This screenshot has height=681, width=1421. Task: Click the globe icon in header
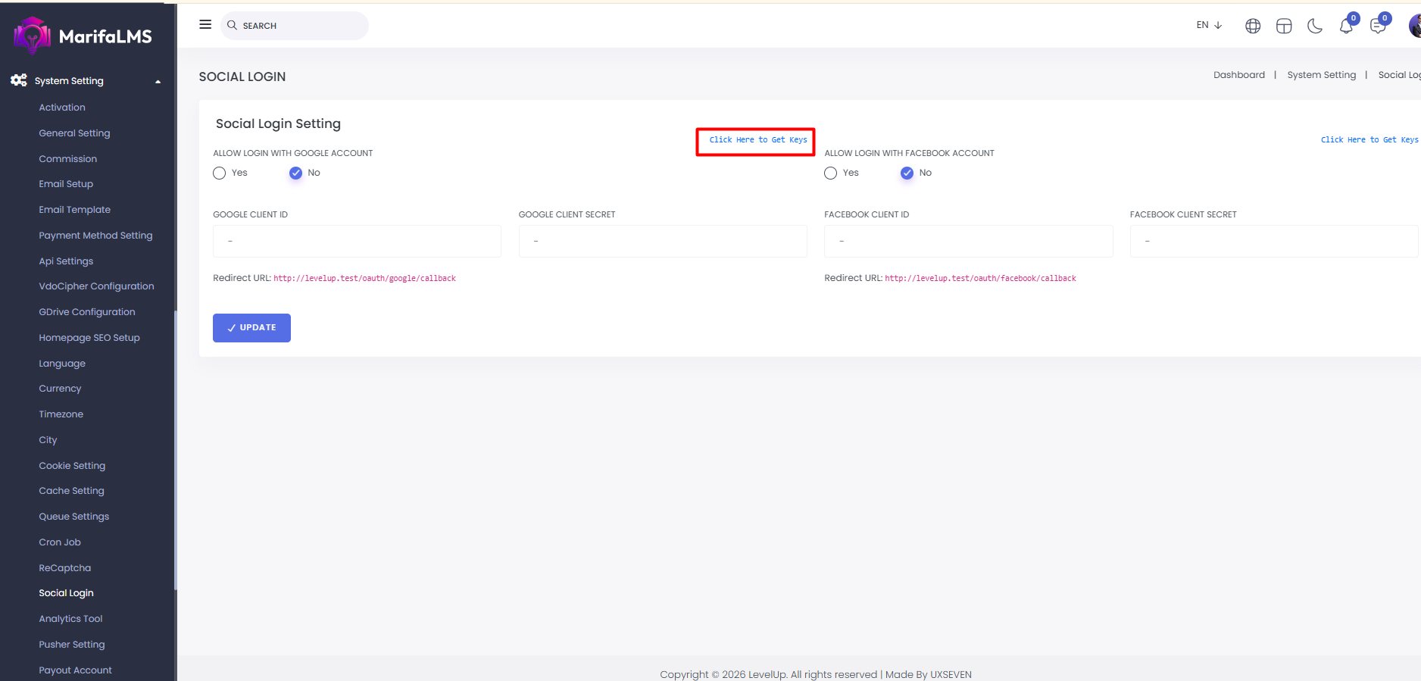[1253, 27]
